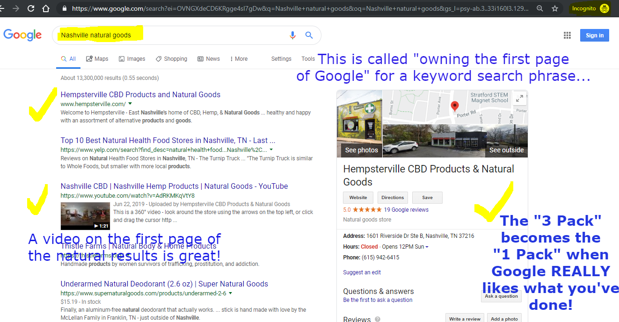Switch to the Images tab
619x322 pixels.
(132, 59)
